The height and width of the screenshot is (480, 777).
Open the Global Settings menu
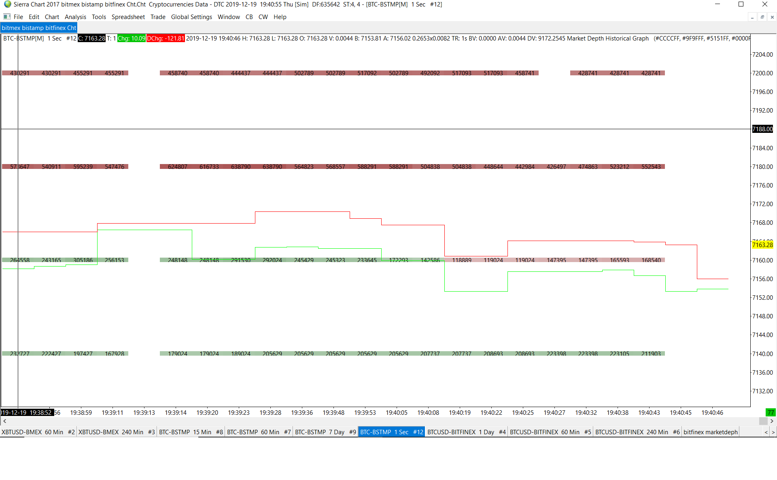tap(191, 17)
